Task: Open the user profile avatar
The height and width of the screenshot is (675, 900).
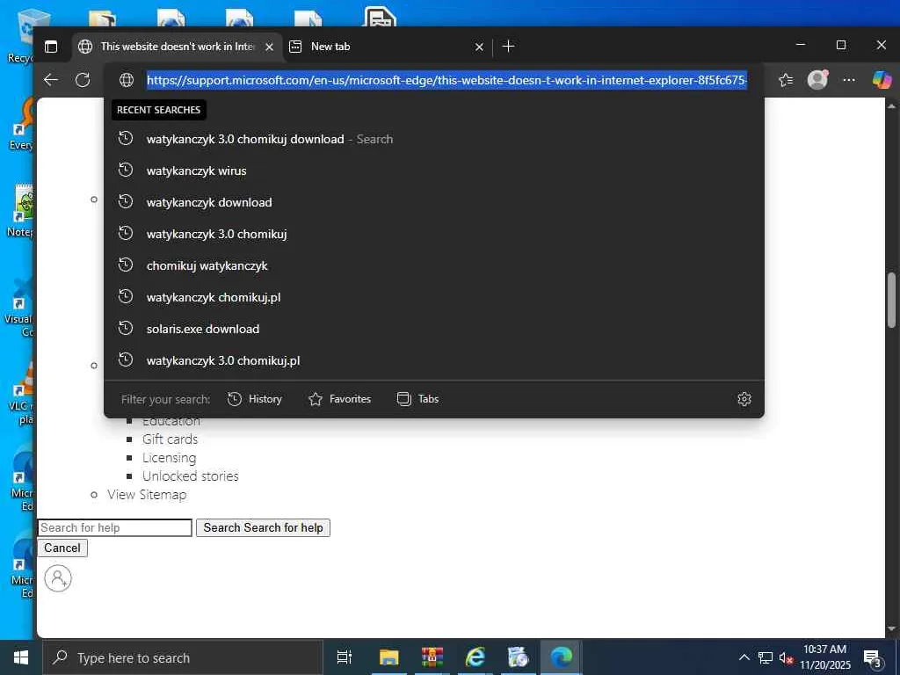Action: click(817, 80)
